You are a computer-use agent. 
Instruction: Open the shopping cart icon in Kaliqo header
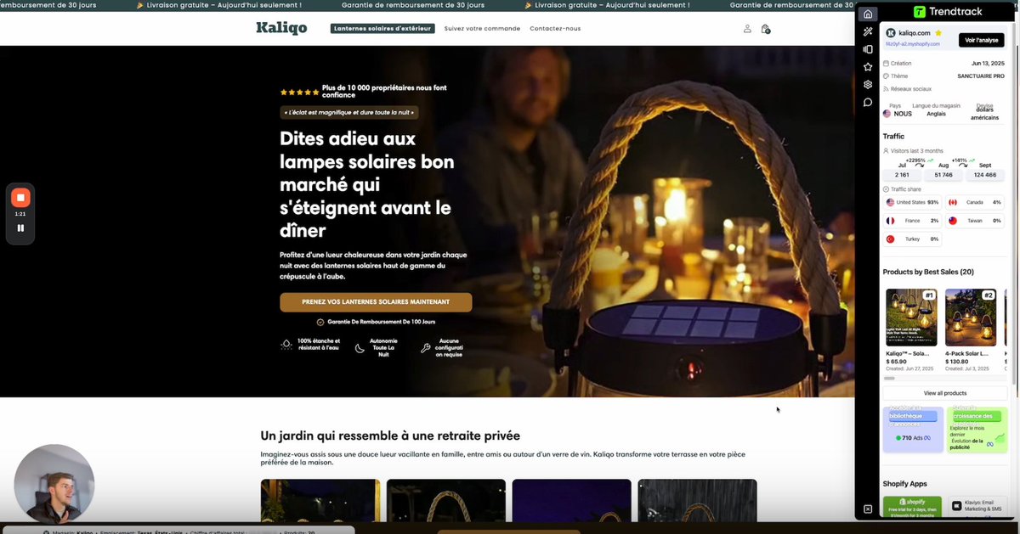(766, 29)
